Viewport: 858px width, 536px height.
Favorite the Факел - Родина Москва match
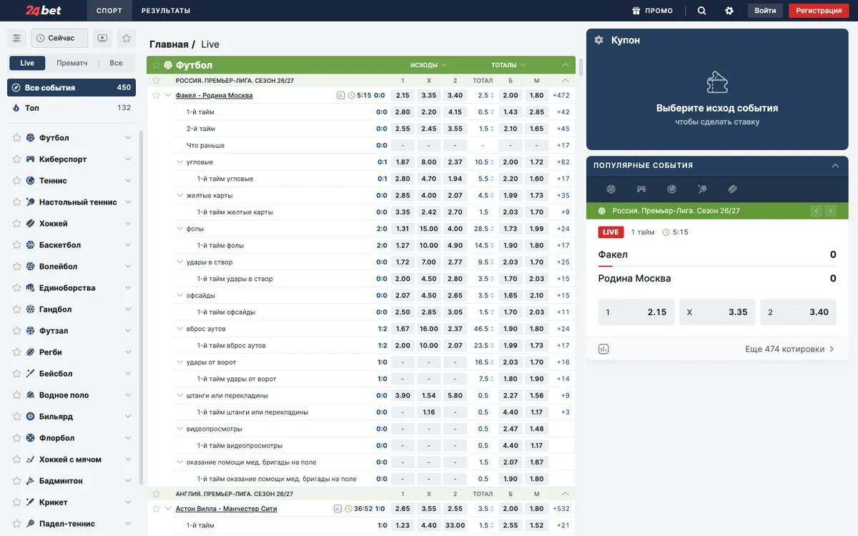(x=156, y=95)
